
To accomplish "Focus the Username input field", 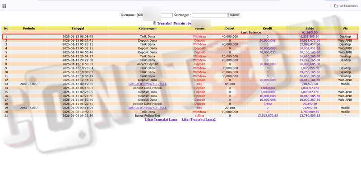I will [x=155, y=15].
